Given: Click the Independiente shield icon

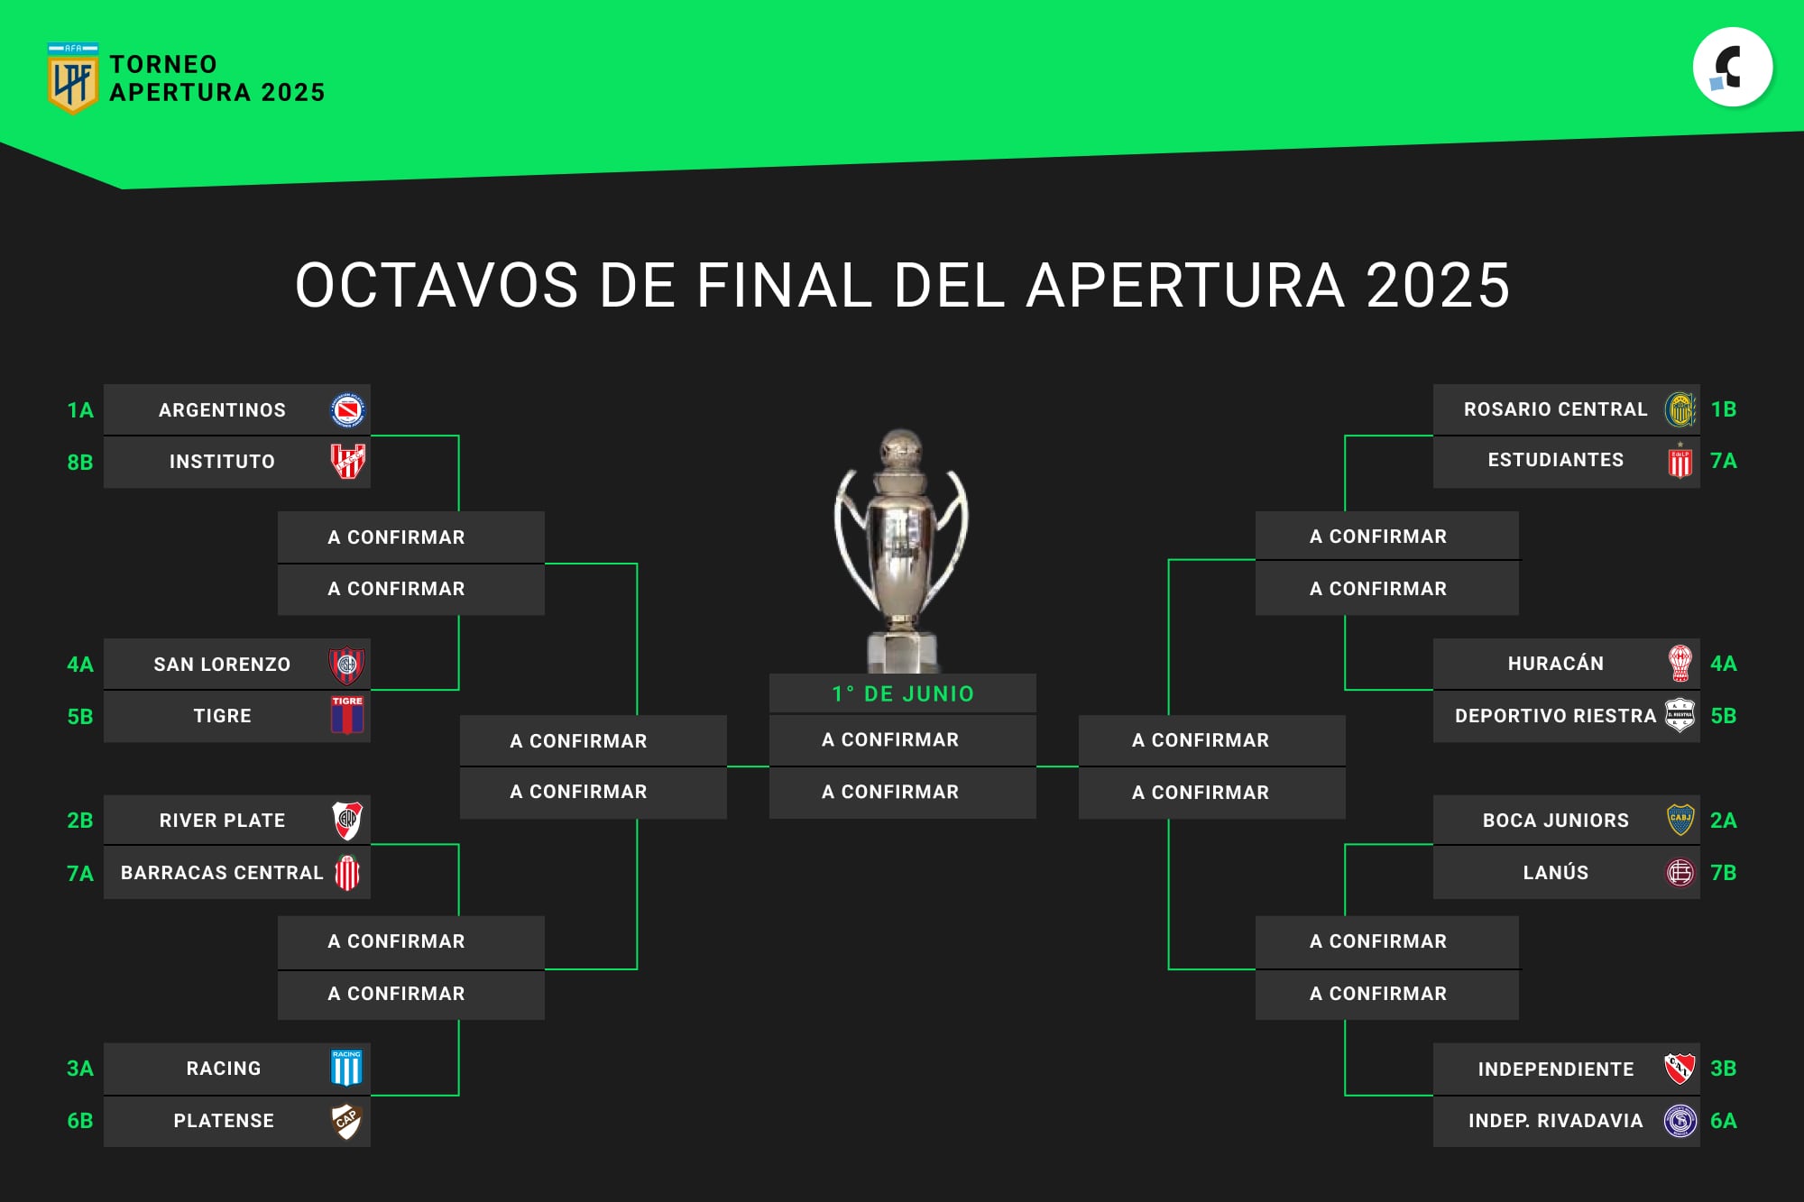Looking at the screenshot, I should point(1680,1069).
